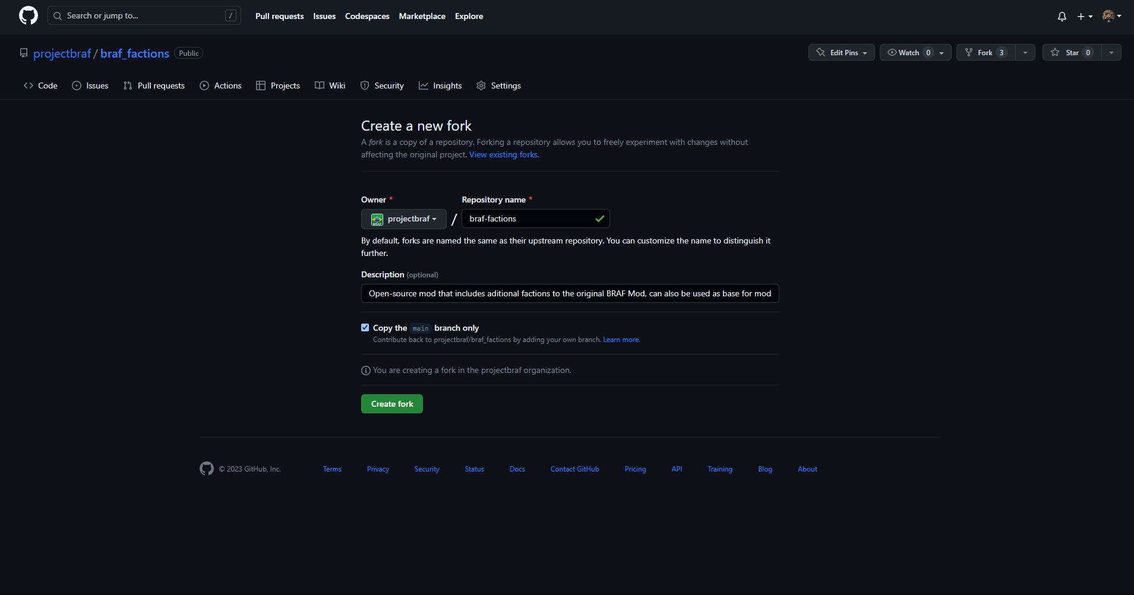Click the Issues tab circle icon

tap(77, 86)
